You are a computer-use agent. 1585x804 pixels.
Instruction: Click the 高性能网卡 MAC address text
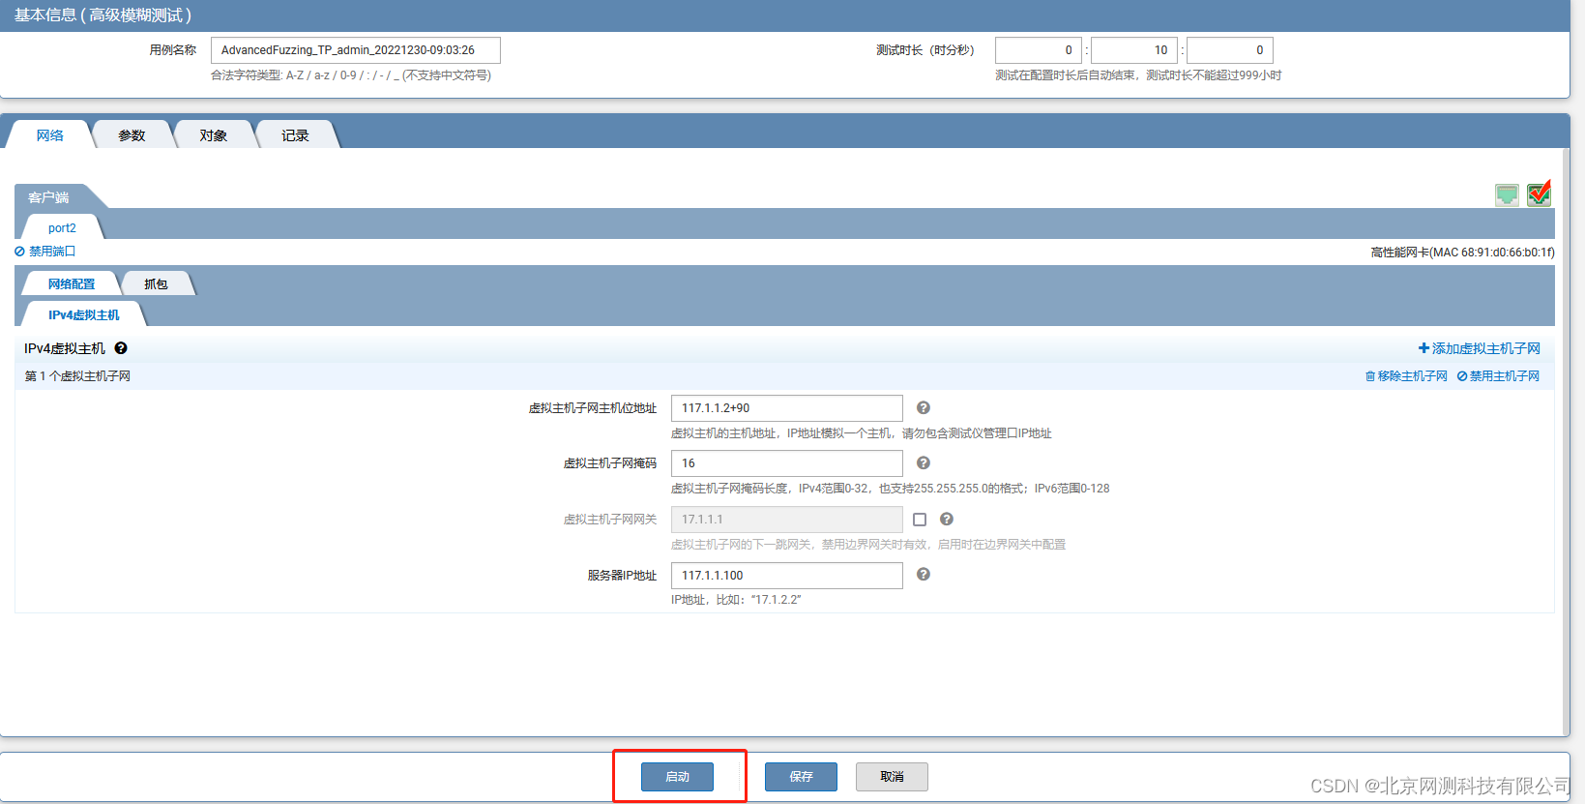point(1462,253)
